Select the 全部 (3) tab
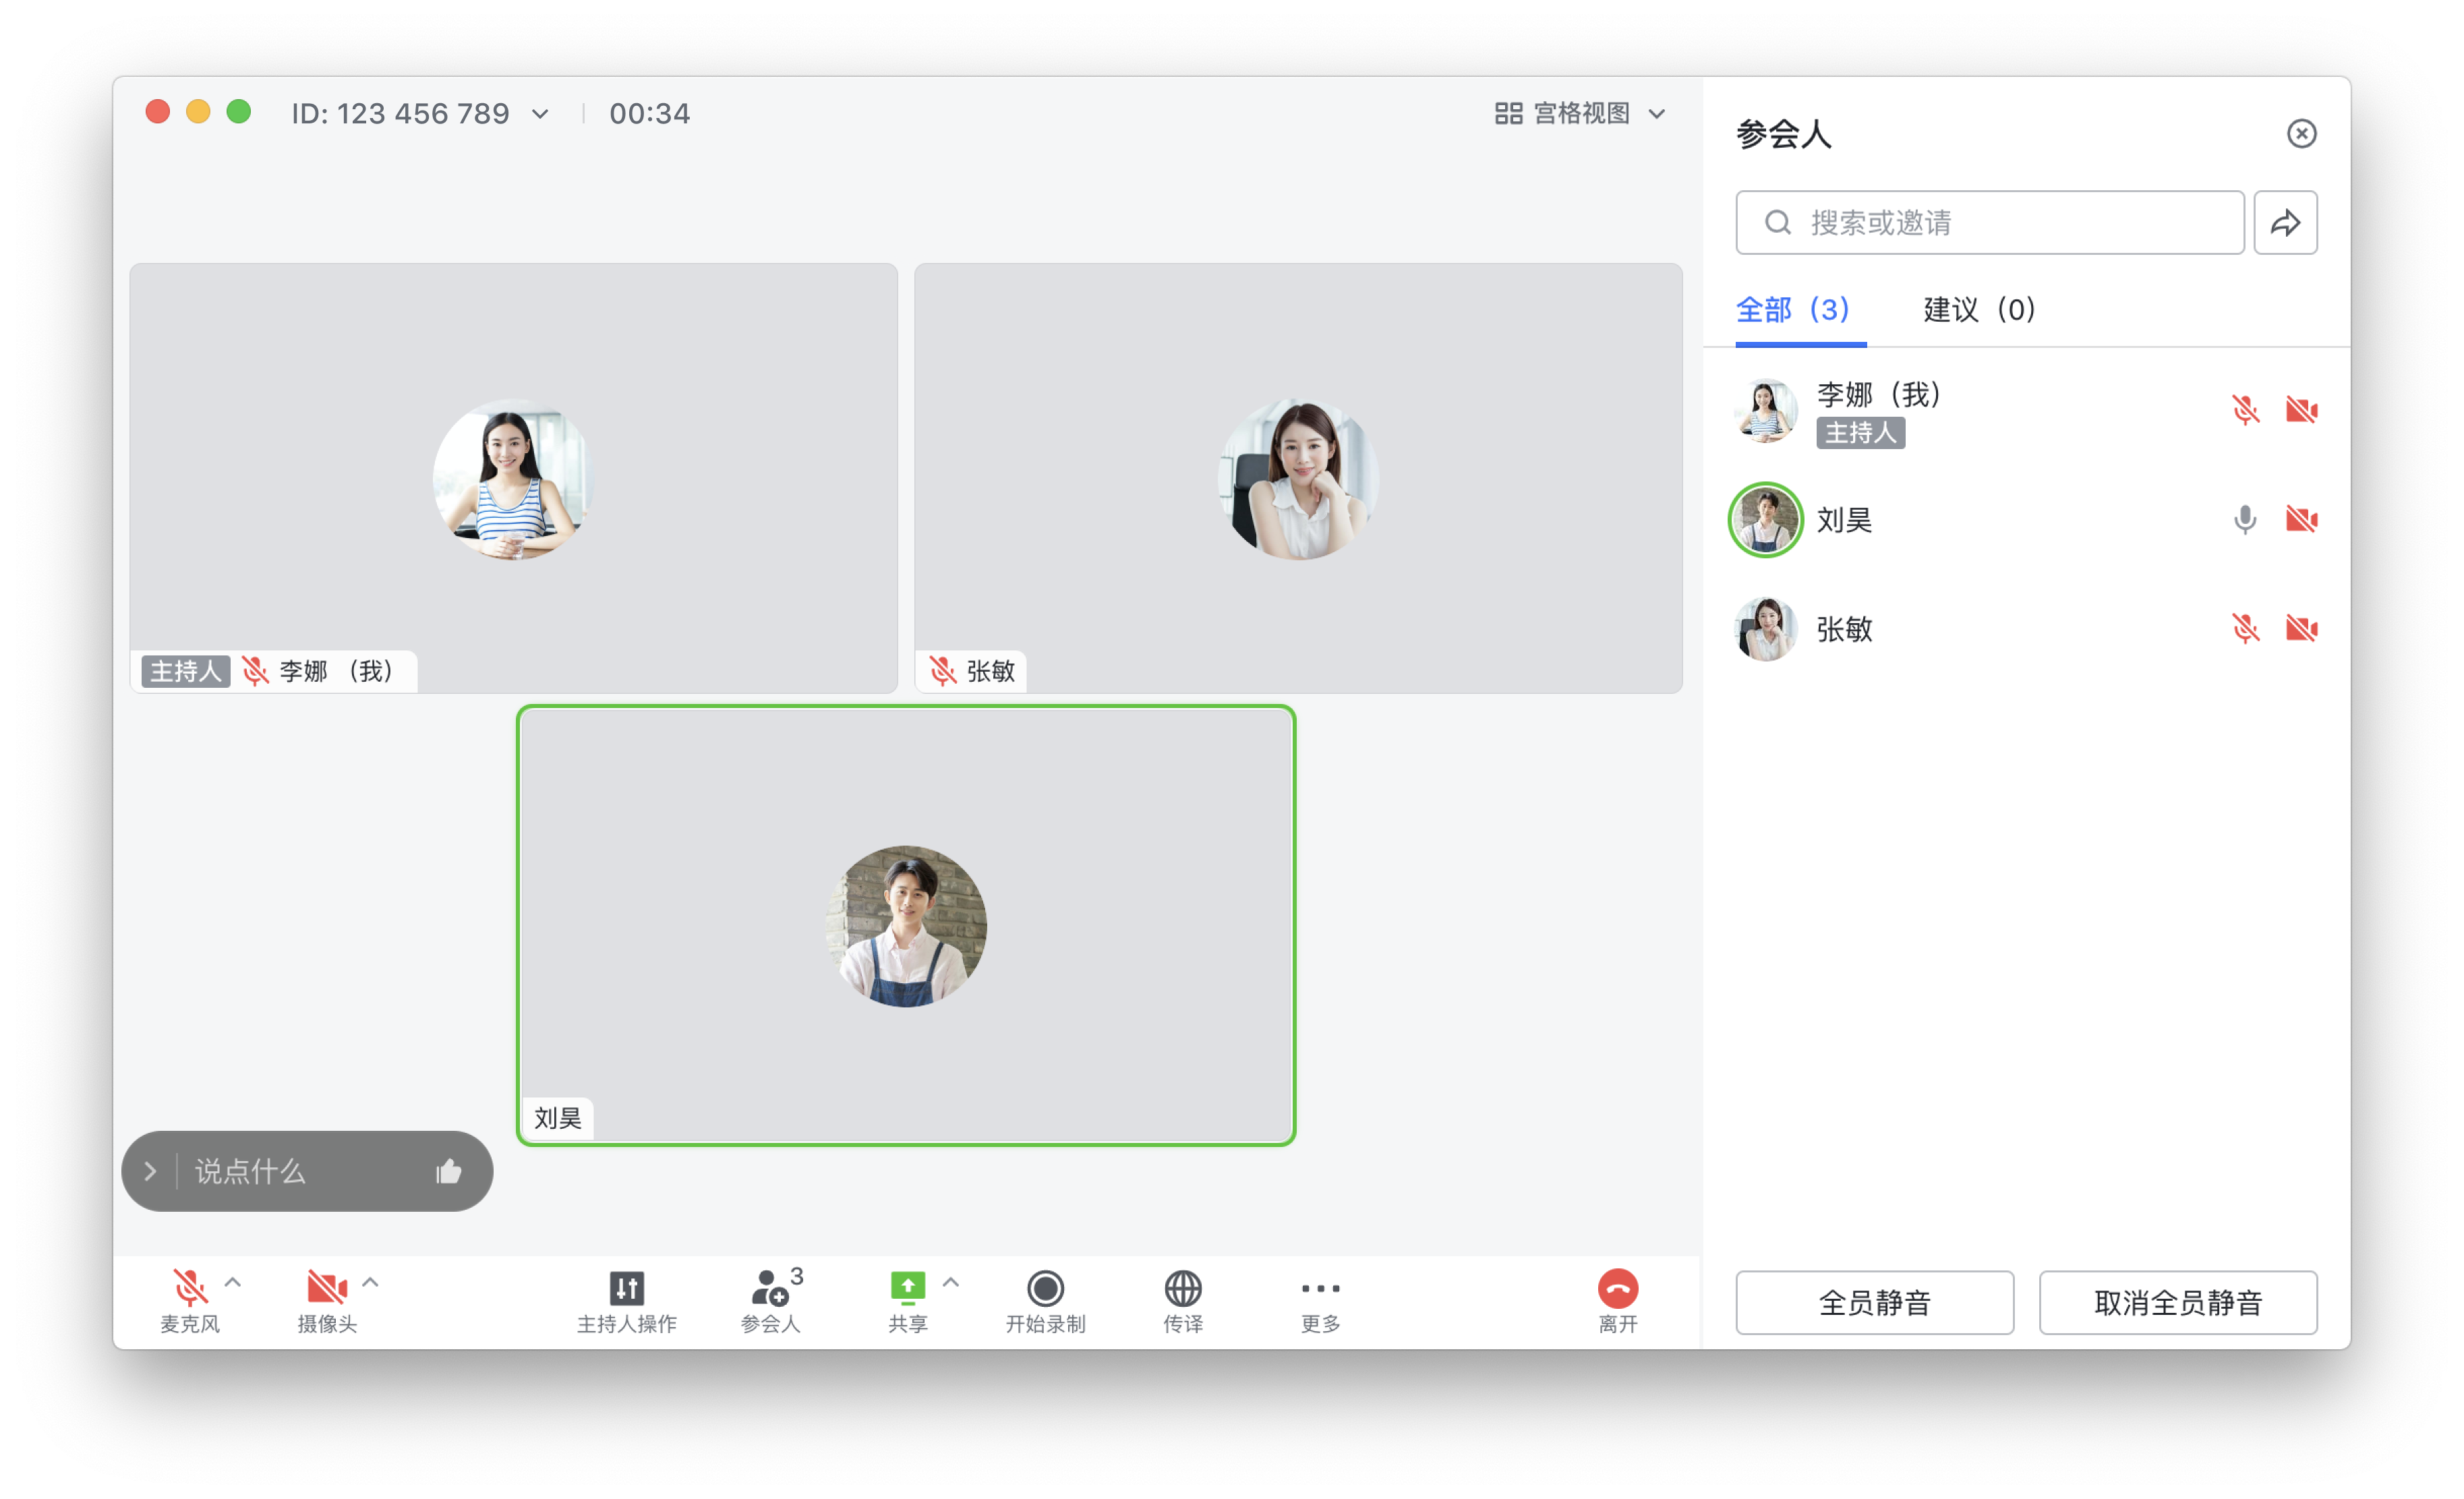2464x1499 pixels. tap(1792, 310)
